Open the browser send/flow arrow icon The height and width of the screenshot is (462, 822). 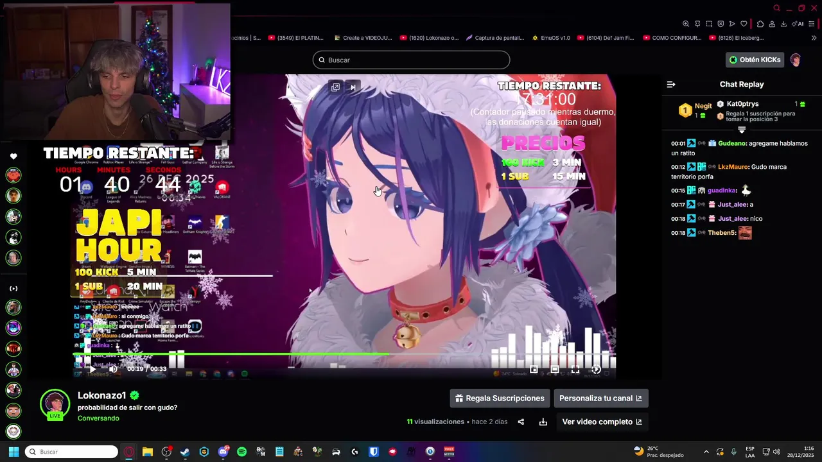[x=732, y=24]
